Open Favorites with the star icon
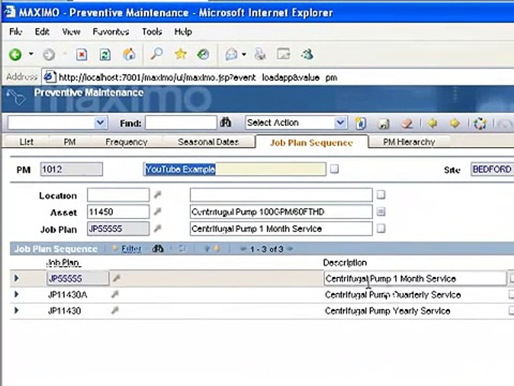 [x=180, y=54]
